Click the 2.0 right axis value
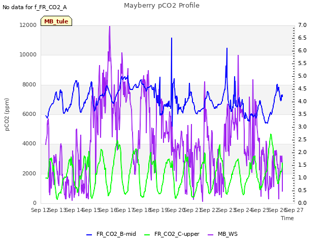 click(x=302, y=152)
